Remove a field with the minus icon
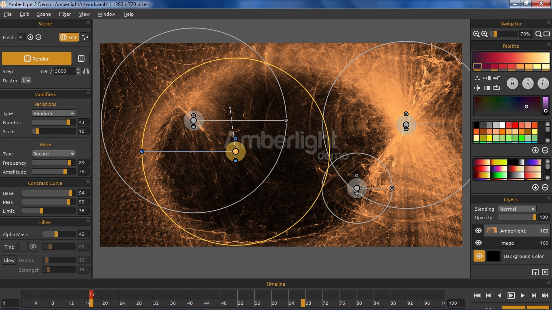The height and width of the screenshot is (310, 552). pos(38,37)
